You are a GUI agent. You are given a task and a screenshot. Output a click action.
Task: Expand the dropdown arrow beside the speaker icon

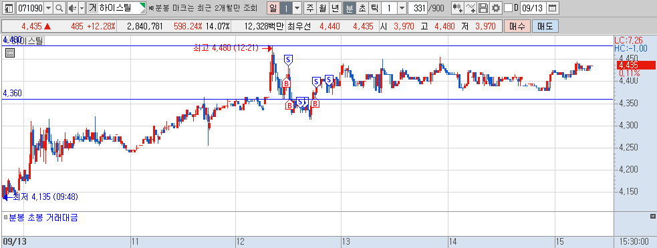pyautogui.click(x=82, y=7)
